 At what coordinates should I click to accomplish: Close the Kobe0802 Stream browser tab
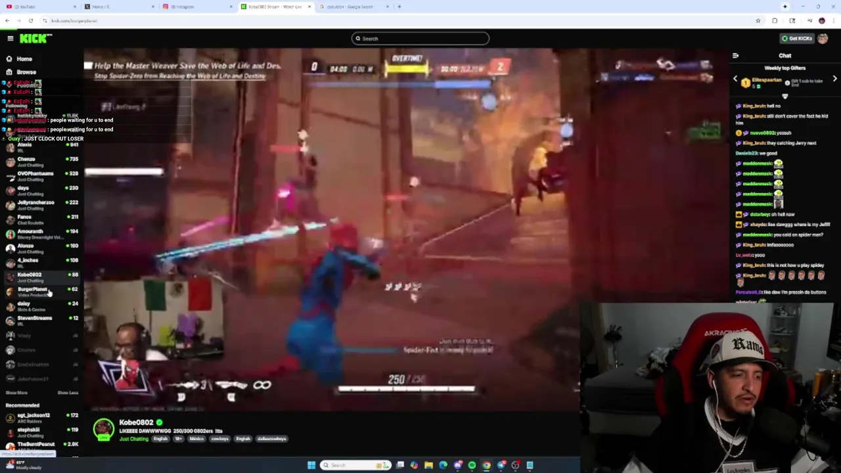(309, 7)
